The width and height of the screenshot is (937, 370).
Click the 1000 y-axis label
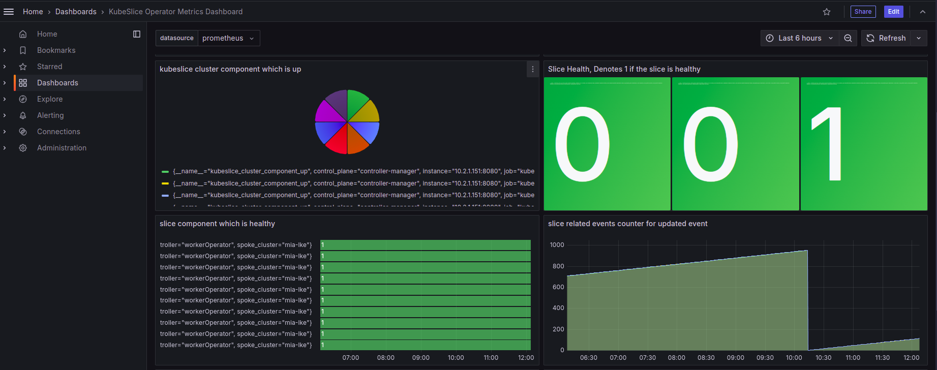(x=557, y=245)
